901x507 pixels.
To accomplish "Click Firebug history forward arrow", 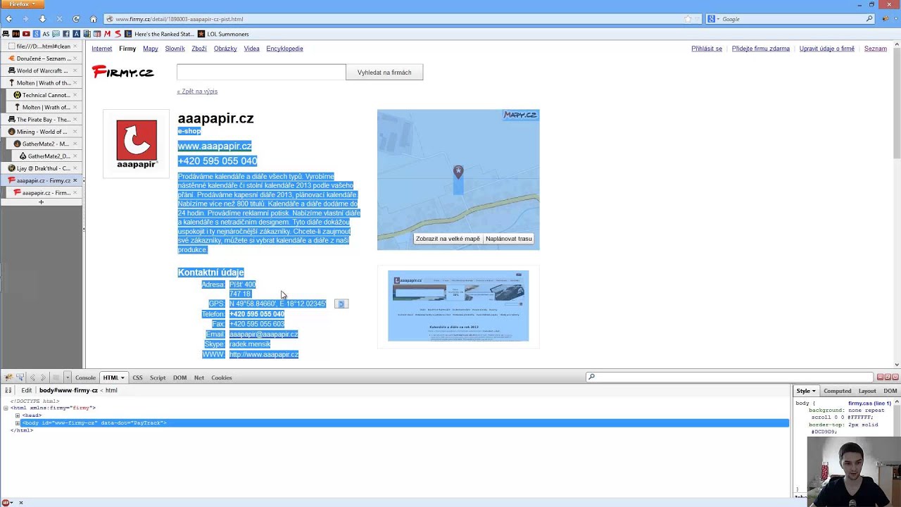I will [x=43, y=377].
